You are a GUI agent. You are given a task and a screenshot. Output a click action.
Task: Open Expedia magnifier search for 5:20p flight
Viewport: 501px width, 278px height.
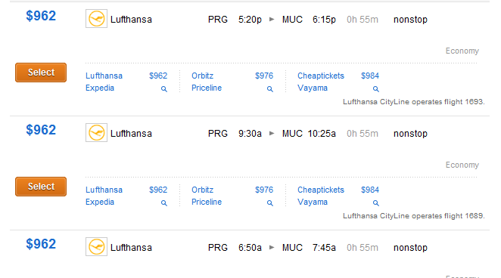point(164,89)
